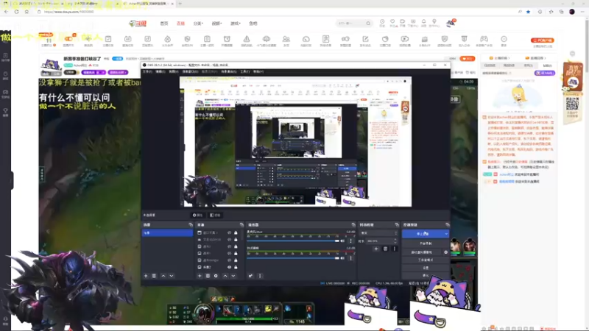Expand 分类 dropdown in Douyu nav
The height and width of the screenshot is (331, 589).
pyautogui.click(x=198, y=24)
